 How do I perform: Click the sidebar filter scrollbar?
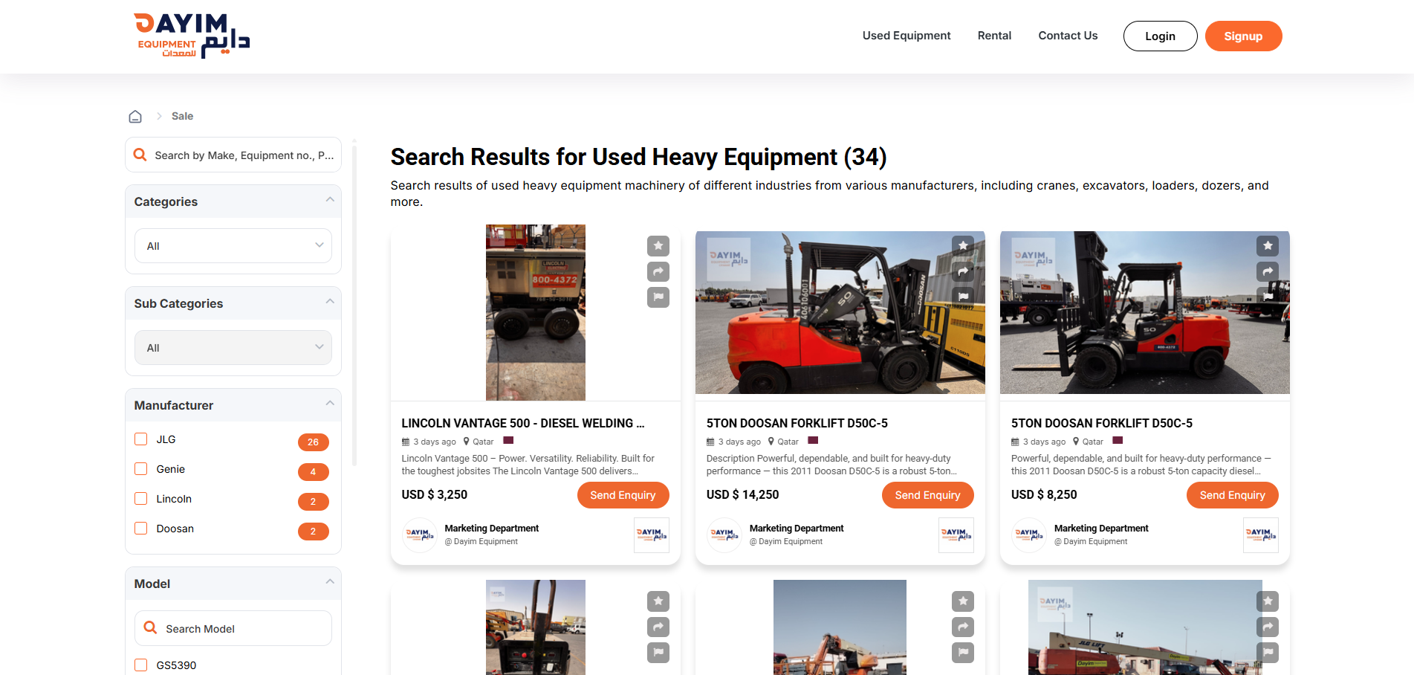click(x=354, y=297)
